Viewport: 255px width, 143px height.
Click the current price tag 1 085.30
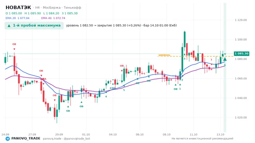coord(241,54)
